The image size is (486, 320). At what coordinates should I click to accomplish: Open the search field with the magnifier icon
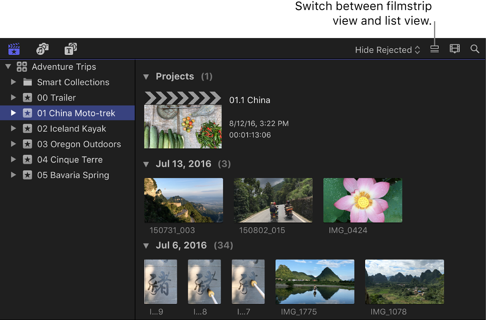pyautogui.click(x=474, y=49)
